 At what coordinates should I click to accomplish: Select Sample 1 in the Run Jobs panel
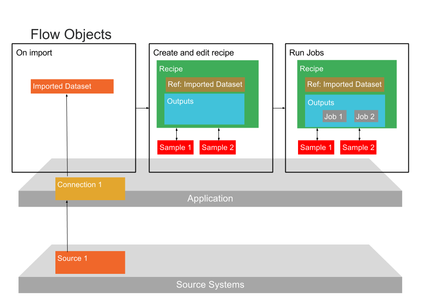point(316,147)
